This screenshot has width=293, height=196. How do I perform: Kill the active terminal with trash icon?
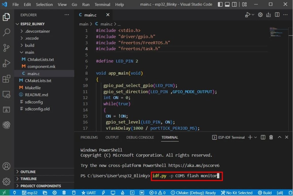(271, 137)
